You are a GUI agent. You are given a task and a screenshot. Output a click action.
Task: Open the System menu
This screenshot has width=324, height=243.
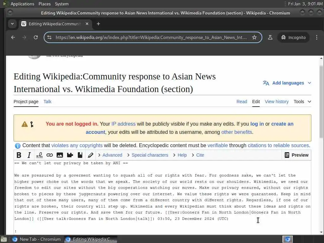pos(62,4)
